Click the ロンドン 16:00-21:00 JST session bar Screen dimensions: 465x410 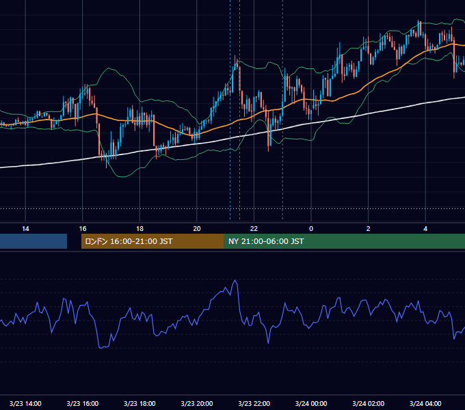coord(152,241)
